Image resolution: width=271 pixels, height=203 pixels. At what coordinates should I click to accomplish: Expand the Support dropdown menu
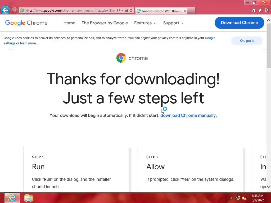(x=173, y=23)
